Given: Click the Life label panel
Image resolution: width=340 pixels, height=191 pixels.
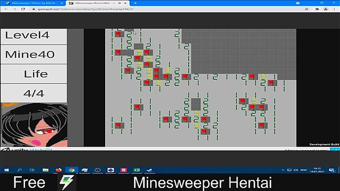Looking at the screenshot, I should coord(34,74).
